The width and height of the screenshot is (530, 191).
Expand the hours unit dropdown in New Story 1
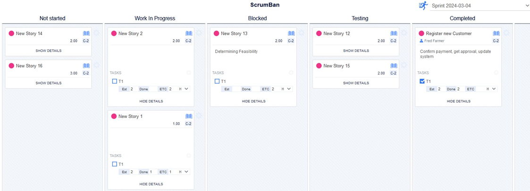(184, 172)
